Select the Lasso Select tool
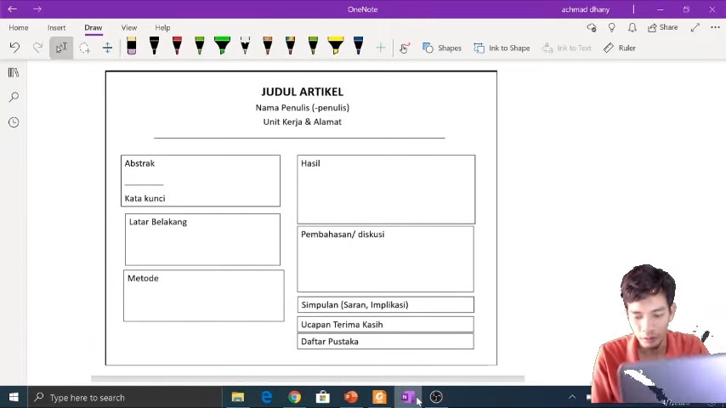726x408 pixels. 84,48
